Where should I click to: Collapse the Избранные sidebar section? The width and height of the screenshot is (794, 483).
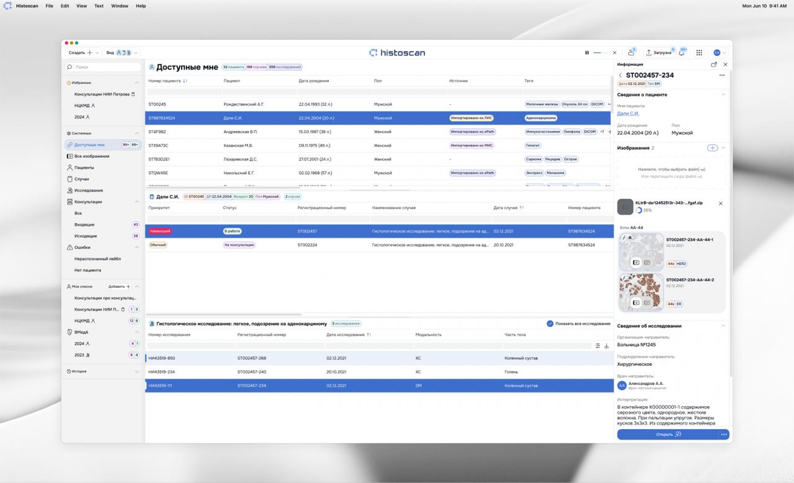tap(137, 82)
